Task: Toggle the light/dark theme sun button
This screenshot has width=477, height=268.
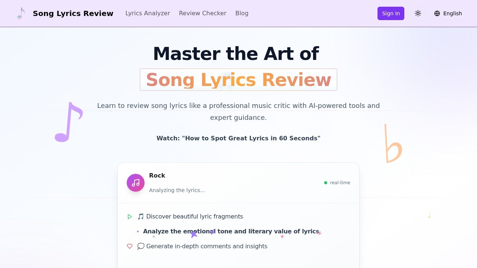Action: 418,13
